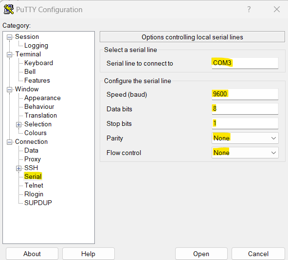Focus the Speed (baud) input field
The image size is (288, 260).
245,94
